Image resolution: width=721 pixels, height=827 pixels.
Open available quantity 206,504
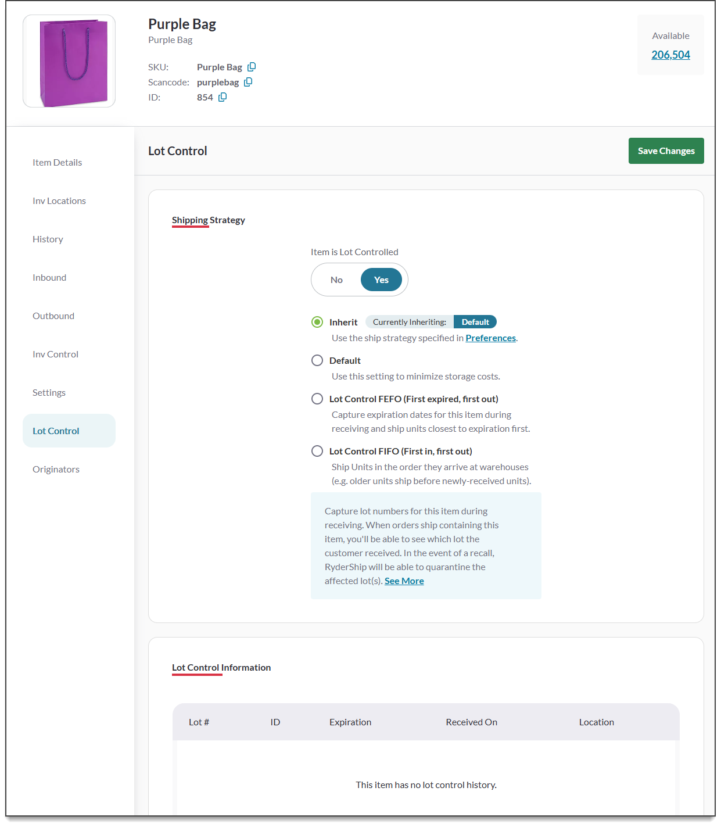671,54
